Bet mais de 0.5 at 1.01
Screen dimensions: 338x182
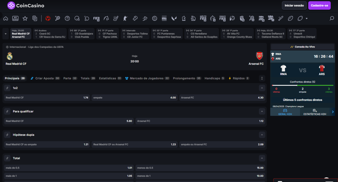point(69,168)
